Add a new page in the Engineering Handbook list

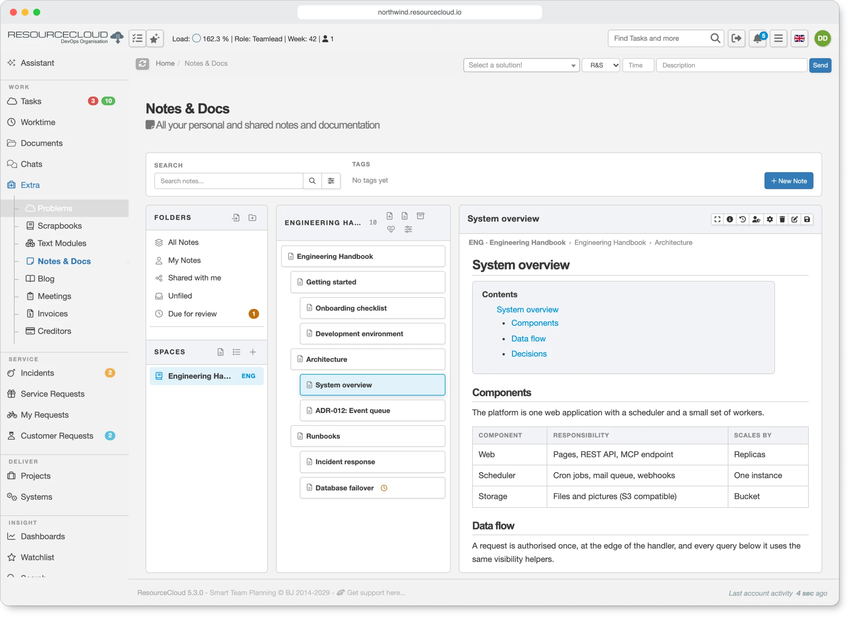point(390,216)
